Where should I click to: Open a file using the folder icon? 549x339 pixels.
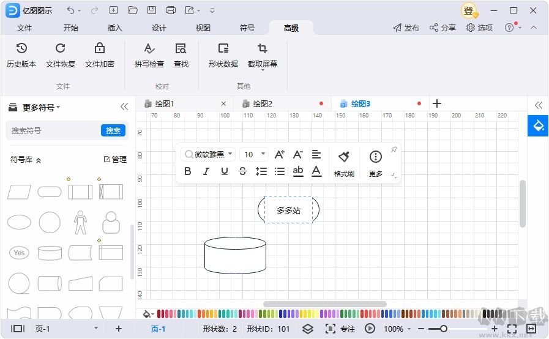point(133,10)
